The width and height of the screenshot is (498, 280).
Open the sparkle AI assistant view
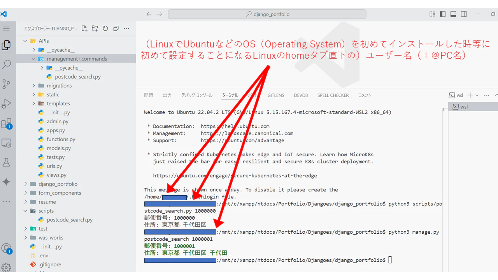tap(6, 182)
